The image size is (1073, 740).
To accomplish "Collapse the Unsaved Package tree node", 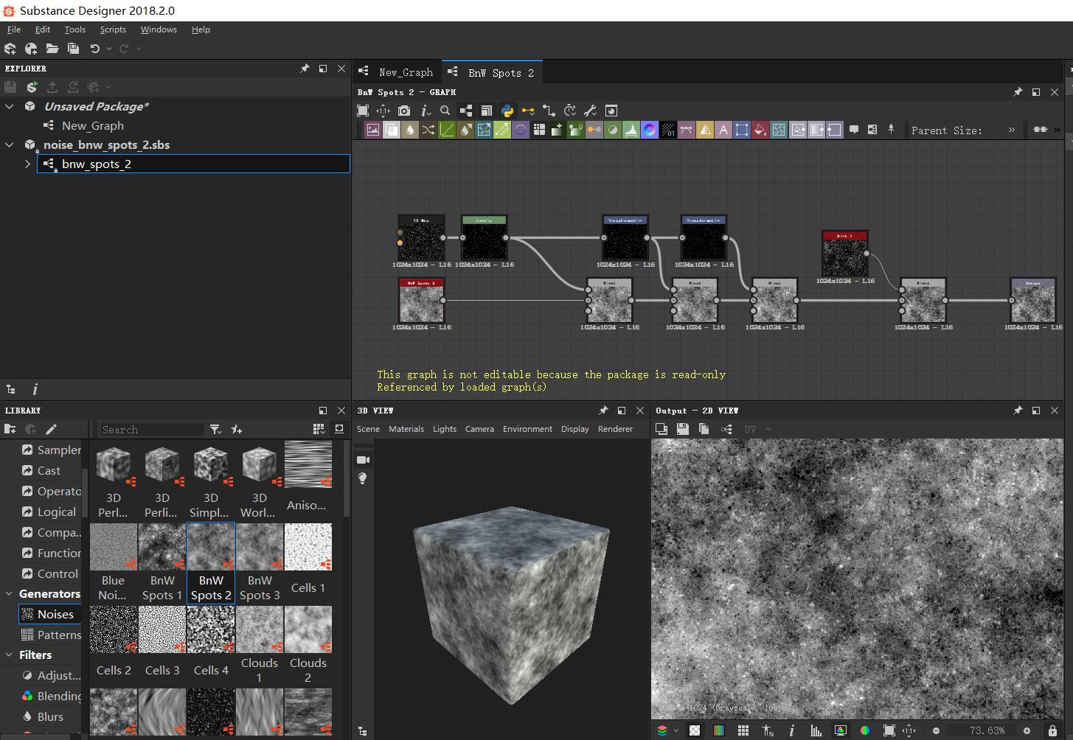I will [x=10, y=106].
